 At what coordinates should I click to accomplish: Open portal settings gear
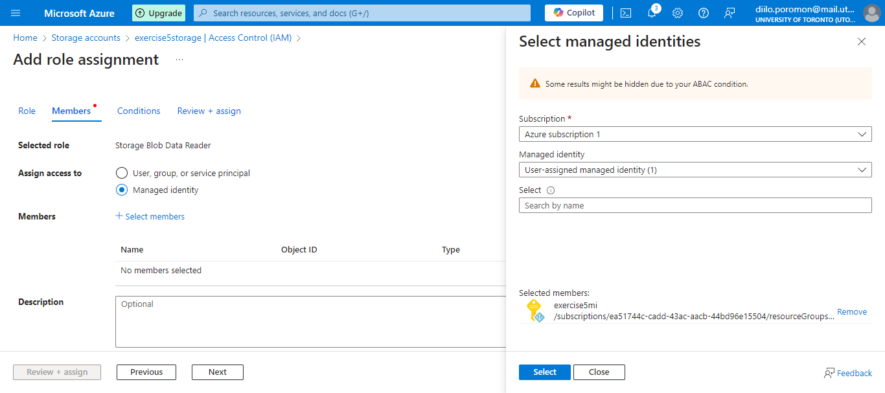pos(677,12)
